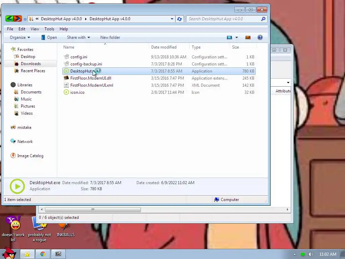
Task: Open the File menu
Action: coord(10,29)
